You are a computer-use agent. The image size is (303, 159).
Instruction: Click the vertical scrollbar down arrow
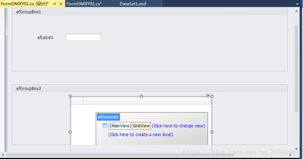pyautogui.click(x=296, y=149)
